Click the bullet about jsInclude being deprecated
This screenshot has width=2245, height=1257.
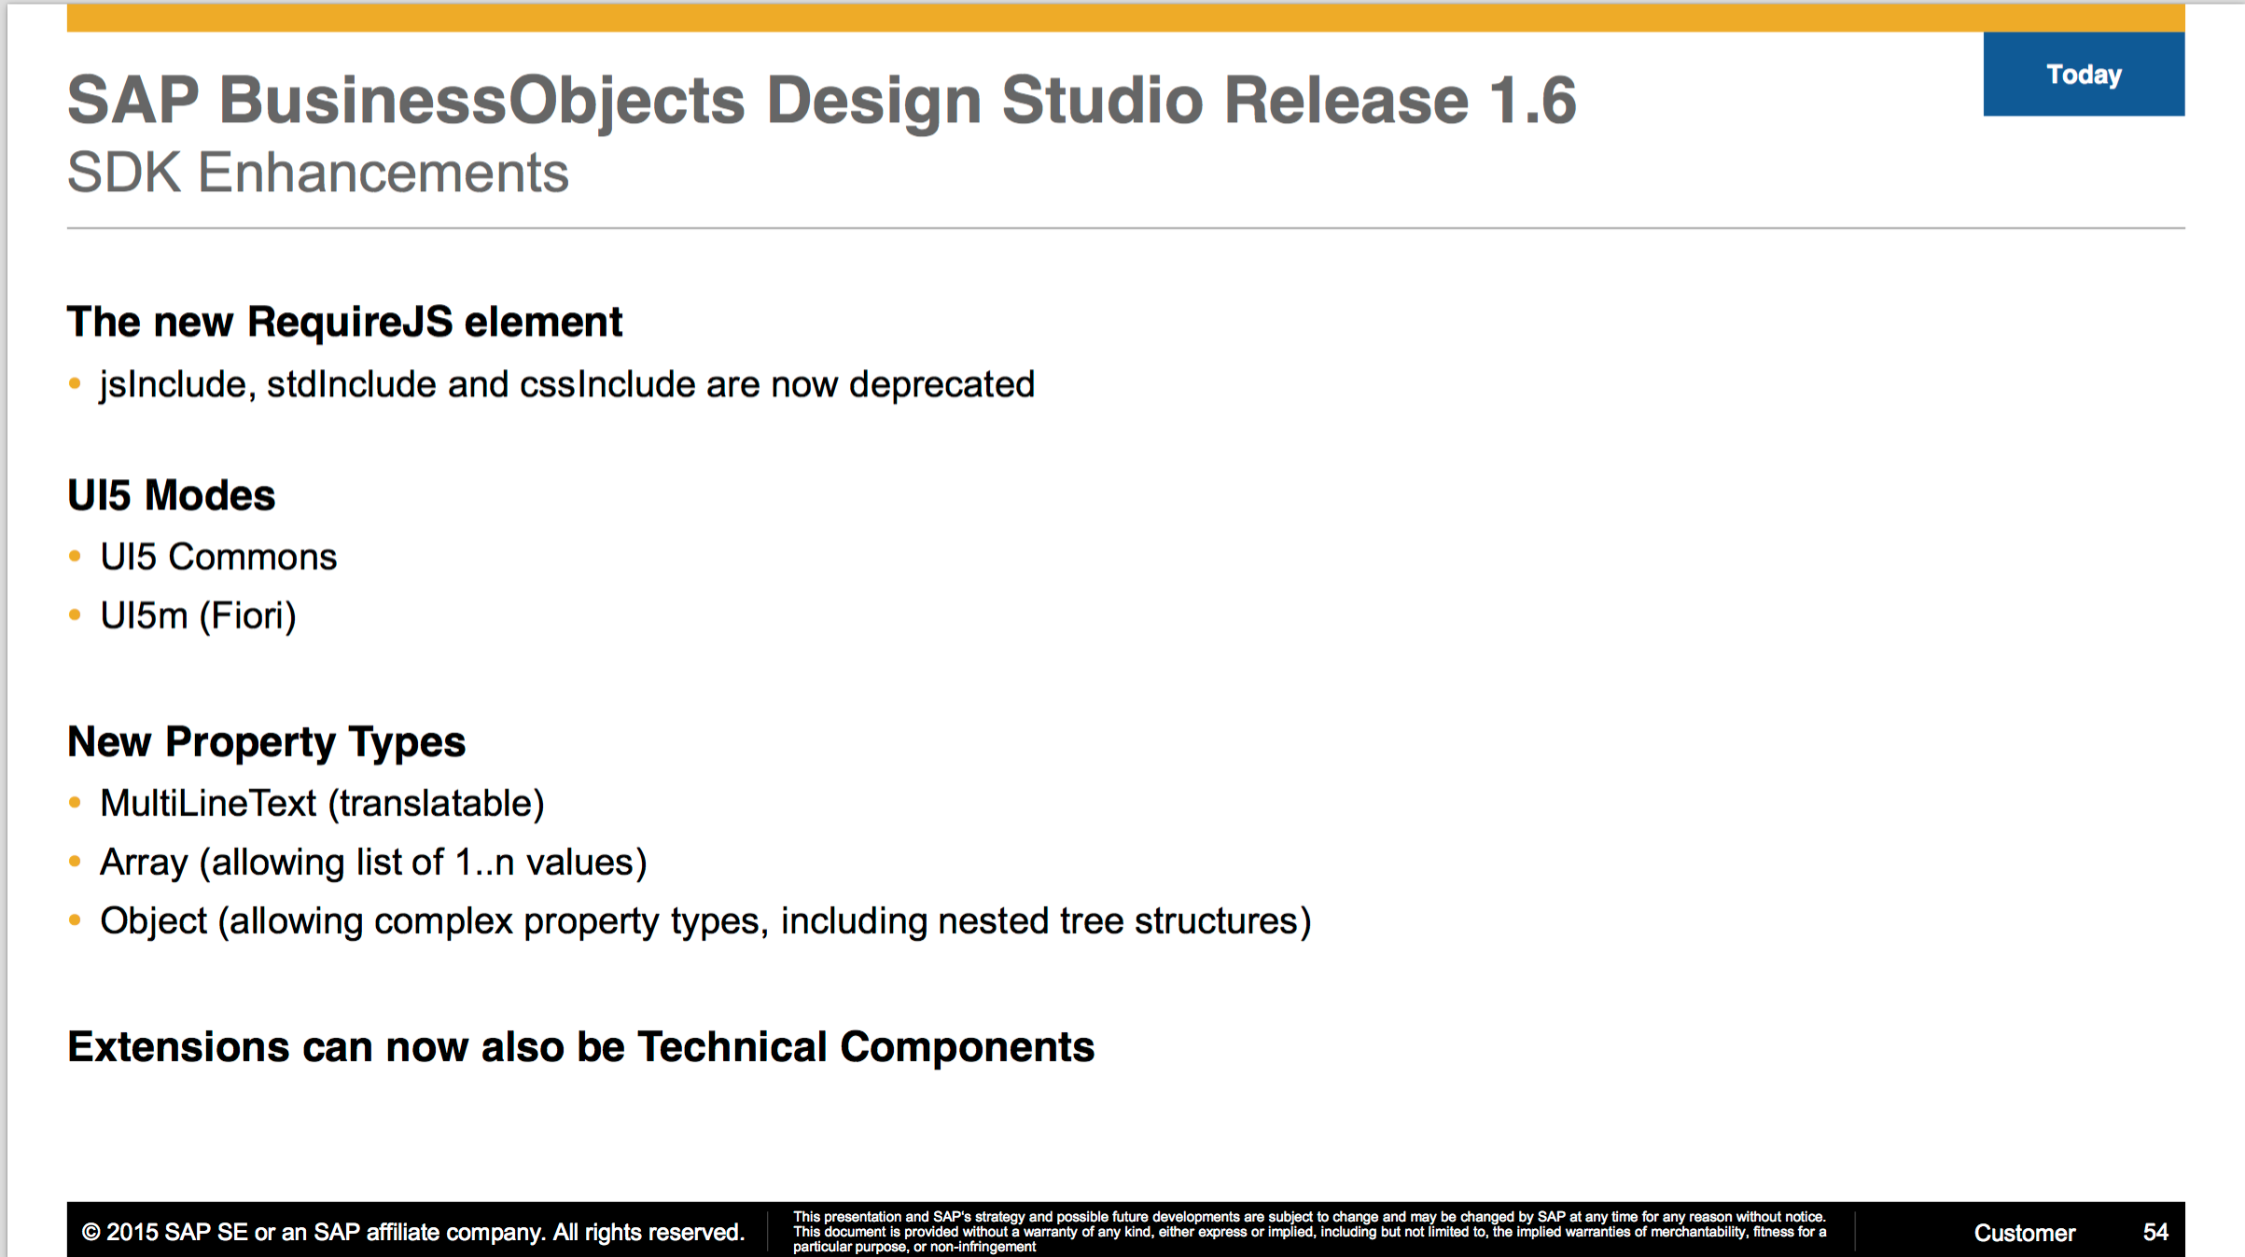click(566, 384)
